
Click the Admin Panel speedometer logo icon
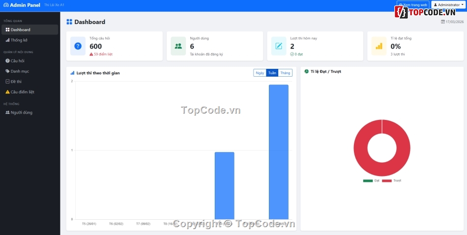point(6,5)
